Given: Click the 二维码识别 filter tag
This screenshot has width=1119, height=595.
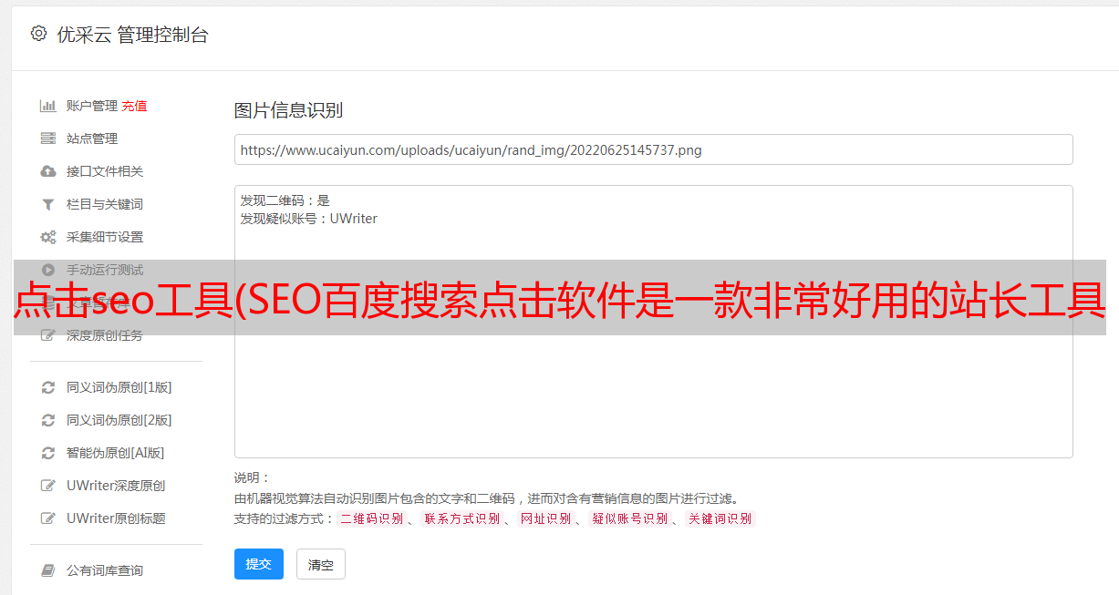Looking at the screenshot, I should coord(371,518).
